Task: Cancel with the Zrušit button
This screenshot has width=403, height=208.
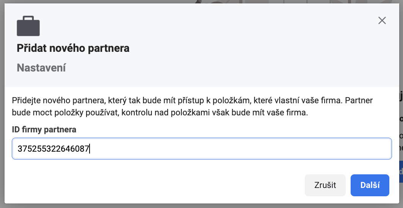Action: 325,185
